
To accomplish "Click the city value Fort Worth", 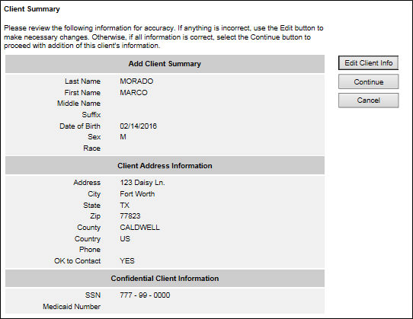I will click(137, 194).
